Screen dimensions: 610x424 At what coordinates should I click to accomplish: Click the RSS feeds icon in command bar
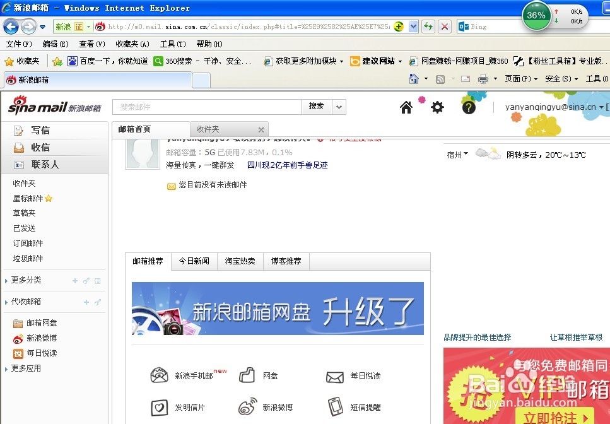(x=440, y=79)
